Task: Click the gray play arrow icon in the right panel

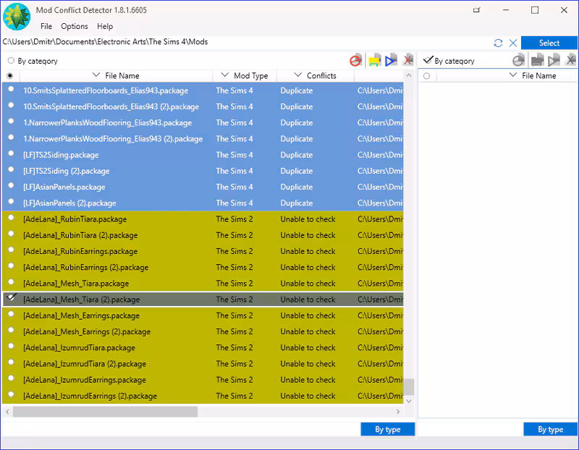Action: (x=554, y=60)
